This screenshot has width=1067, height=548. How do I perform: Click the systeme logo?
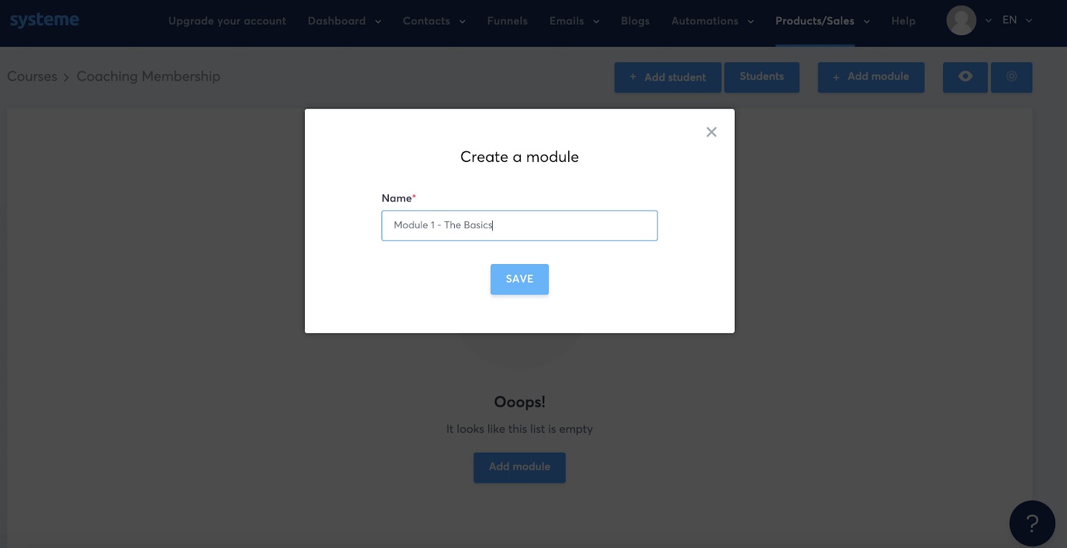tap(44, 21)
